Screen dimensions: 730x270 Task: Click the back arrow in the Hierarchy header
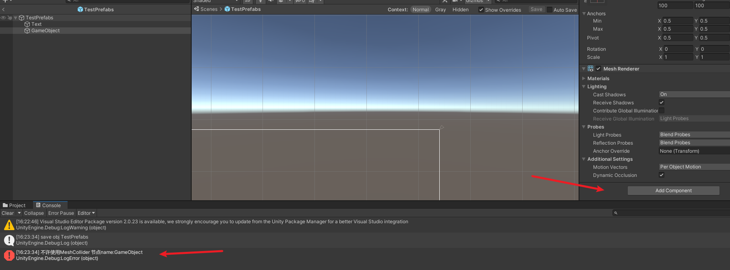[x=3, y=9]
